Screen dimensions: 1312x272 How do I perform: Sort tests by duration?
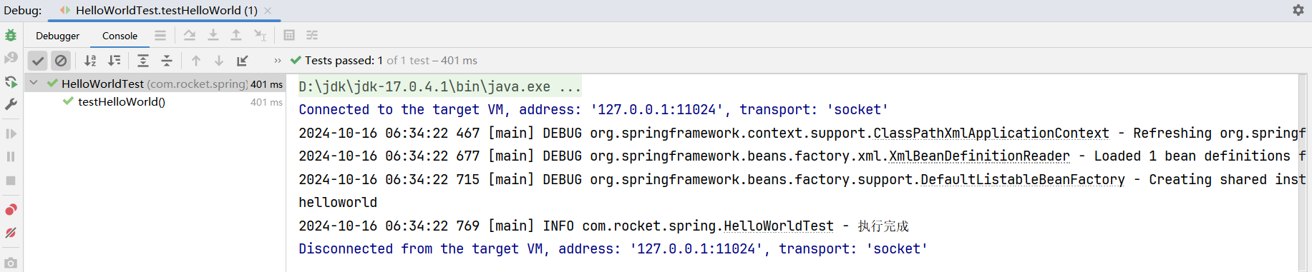(x=115, y=61)
